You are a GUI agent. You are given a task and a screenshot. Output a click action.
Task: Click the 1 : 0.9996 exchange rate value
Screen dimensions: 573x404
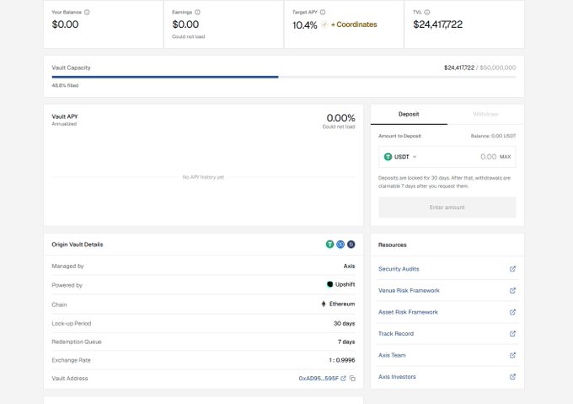click(342, 360)
